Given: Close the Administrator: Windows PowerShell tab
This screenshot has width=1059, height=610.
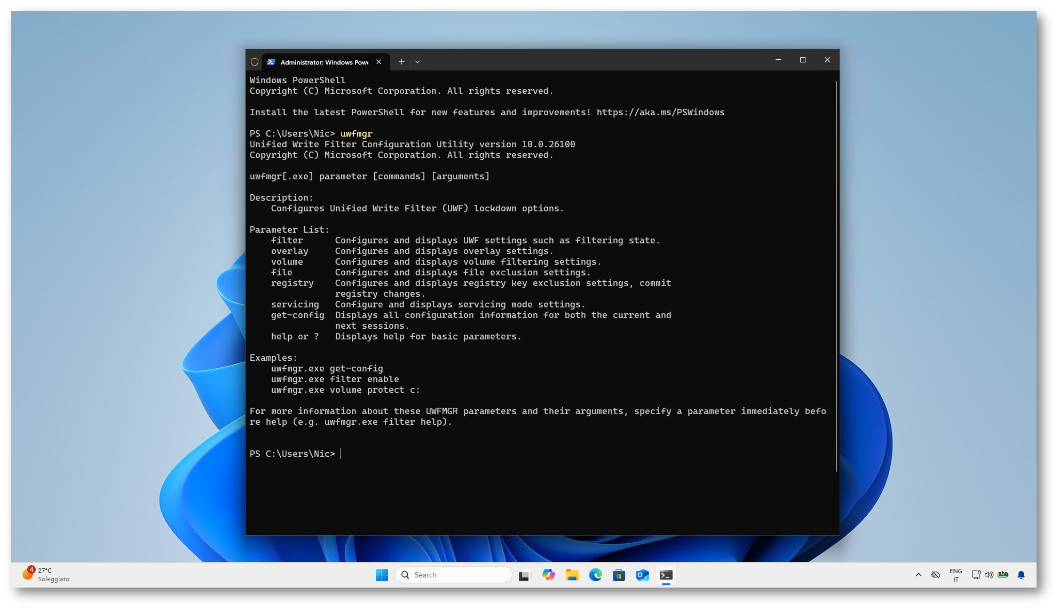Looking at the screenshot, I should click(379, 62).
